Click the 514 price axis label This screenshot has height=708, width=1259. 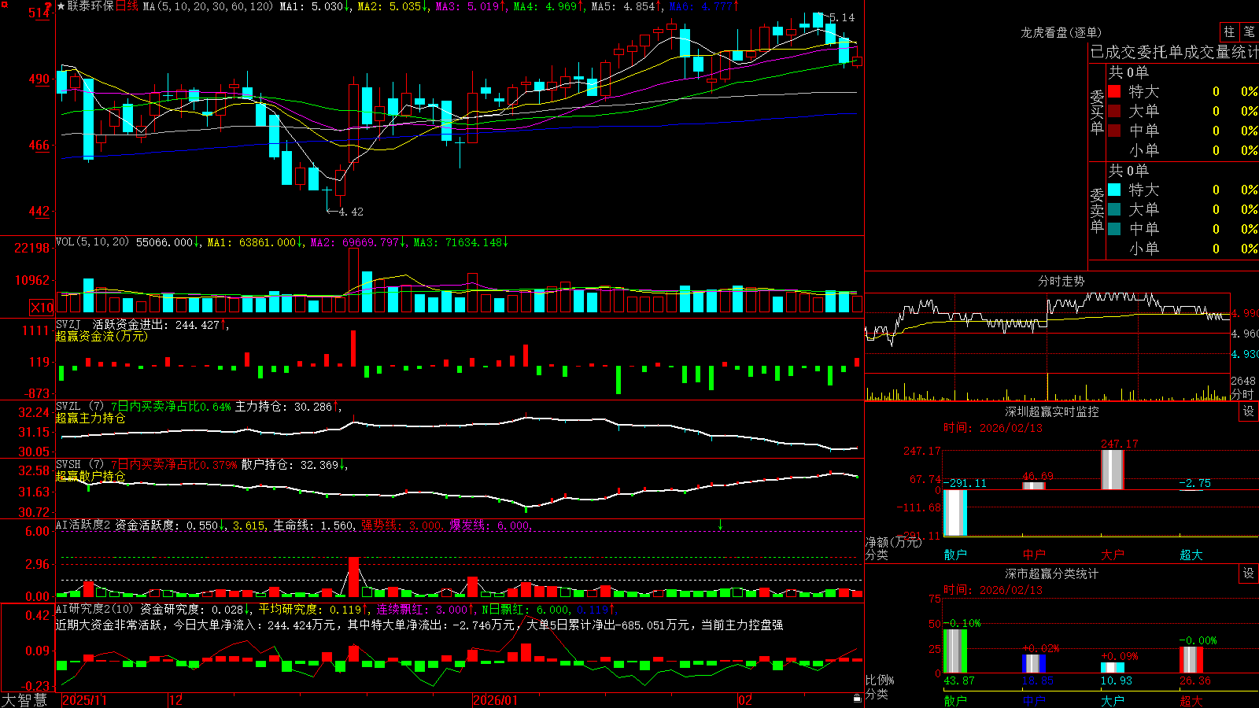[x=39, y=13]
